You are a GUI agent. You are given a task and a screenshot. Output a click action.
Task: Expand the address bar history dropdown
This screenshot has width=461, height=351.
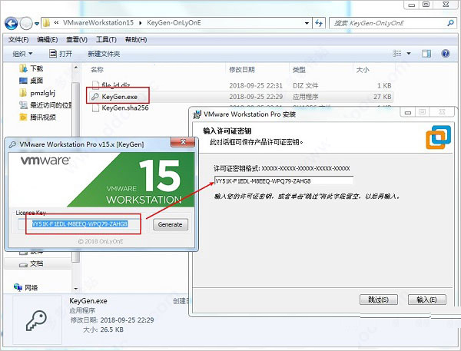(x=307, y=23)
